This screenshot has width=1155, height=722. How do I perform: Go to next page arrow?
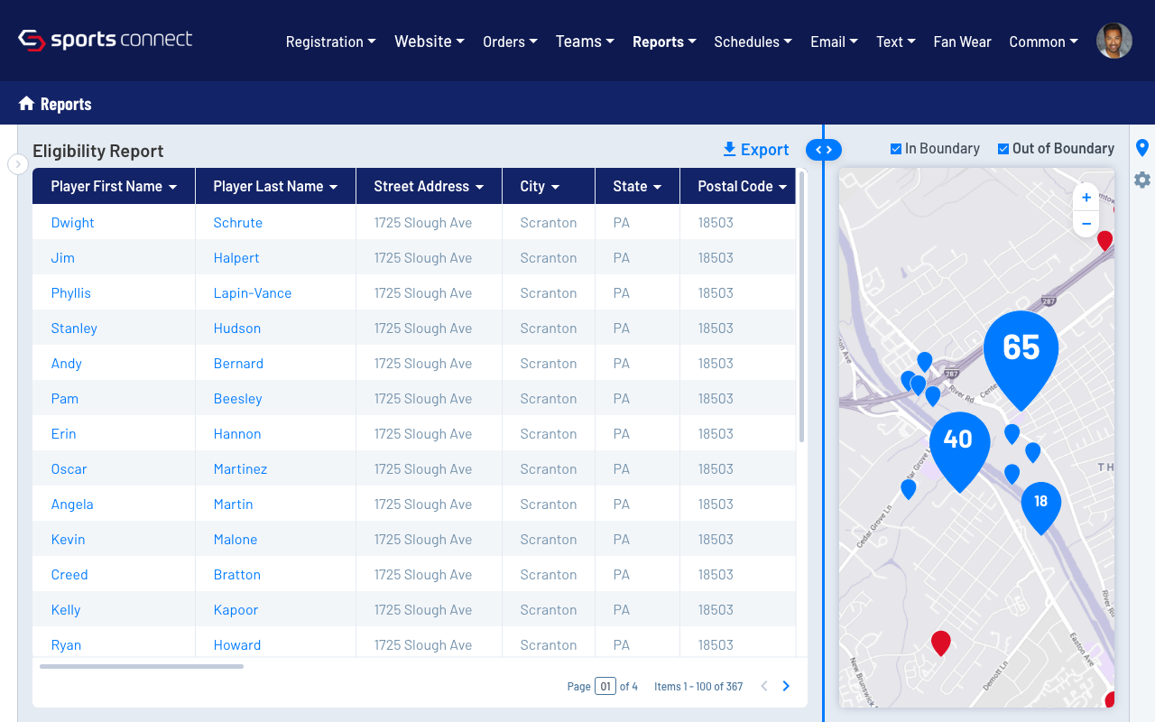coord(786,686)
